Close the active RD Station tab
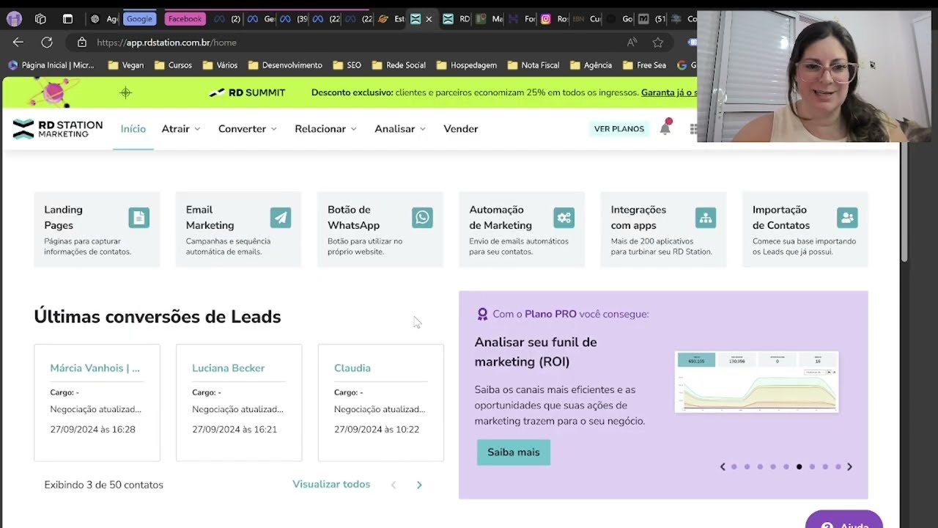The height and width of the screenshot is (528, 938). click(x=429, y=19)
